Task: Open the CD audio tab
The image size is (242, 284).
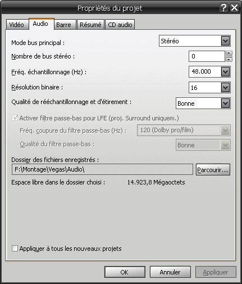Action: tap(120, 25)
